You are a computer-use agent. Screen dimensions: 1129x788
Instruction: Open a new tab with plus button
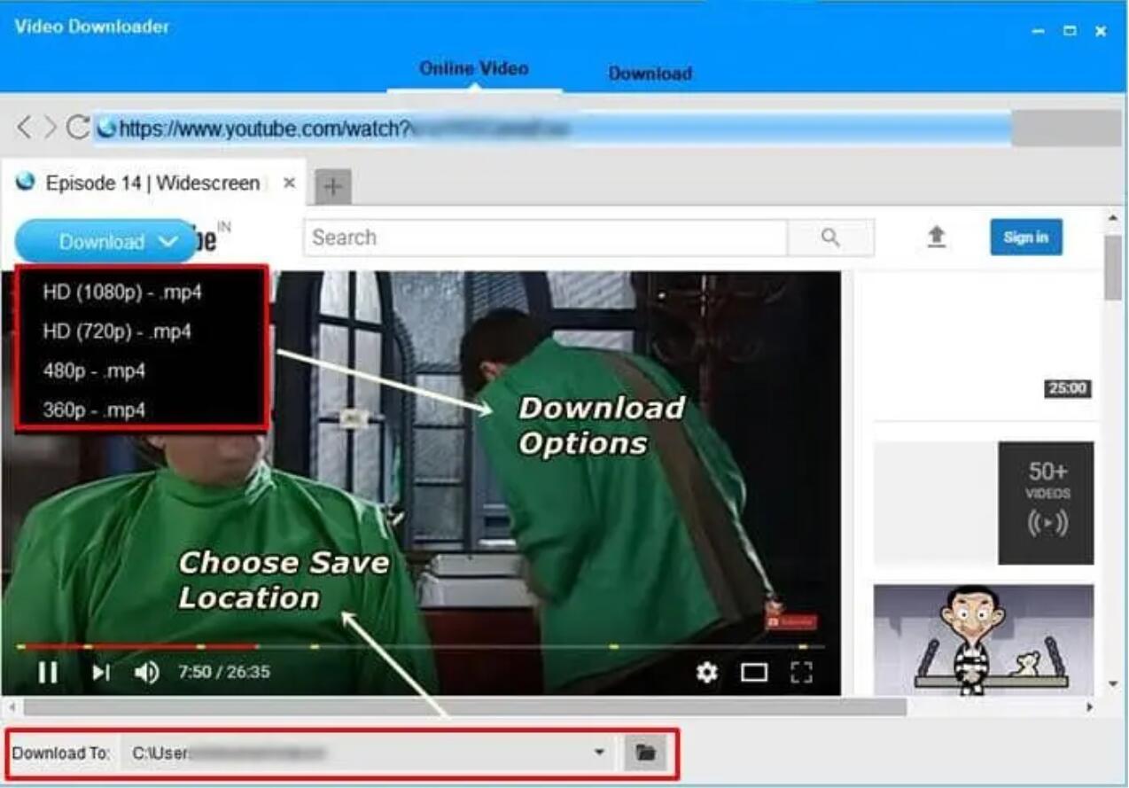[333, 186]
